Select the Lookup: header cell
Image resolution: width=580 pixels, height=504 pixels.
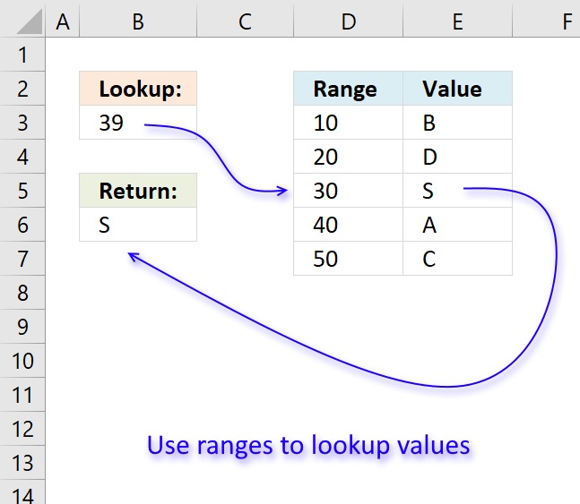pos(137,90)
